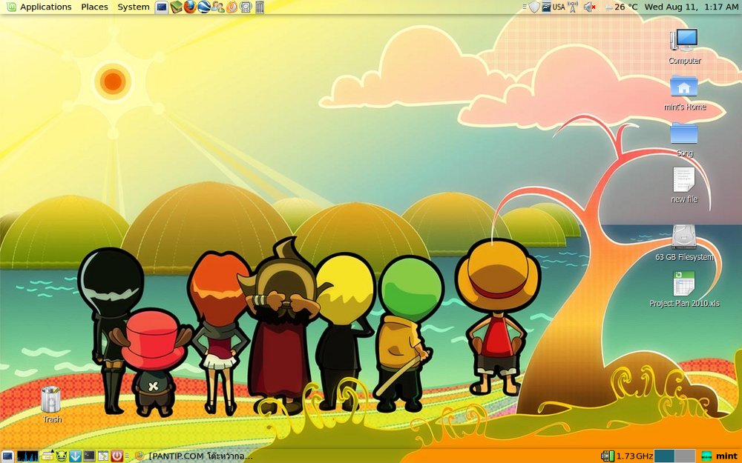Click the top panel notification area handle
This screenshot has width=742, height=463.
coord(525,7)
